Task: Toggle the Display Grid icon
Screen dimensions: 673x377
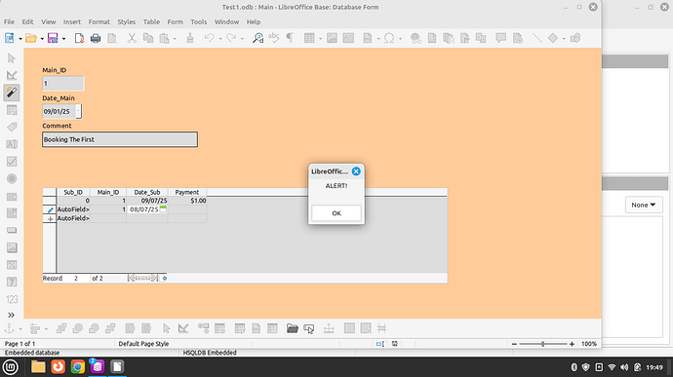Action: (x=349, y=328)
